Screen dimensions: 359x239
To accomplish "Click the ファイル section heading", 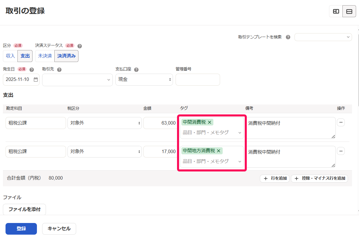I will pyautogui.click(x=12, y=197).
